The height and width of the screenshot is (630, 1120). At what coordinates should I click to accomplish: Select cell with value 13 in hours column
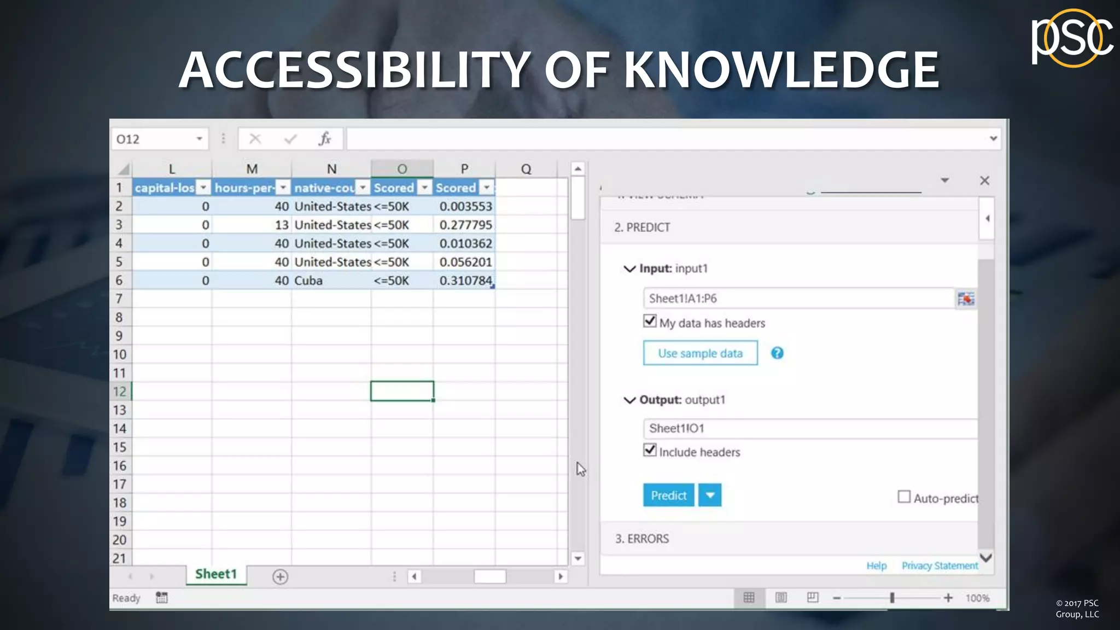252,225
